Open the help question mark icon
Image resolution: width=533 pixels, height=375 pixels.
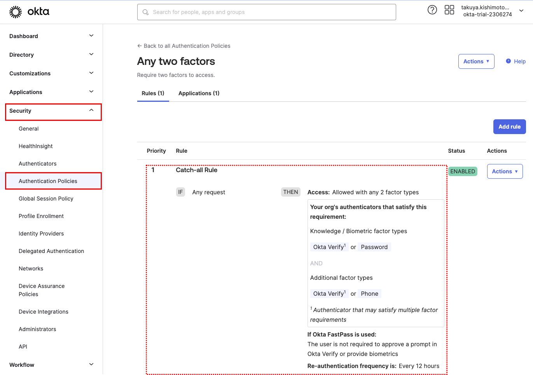tap(432, 10)
